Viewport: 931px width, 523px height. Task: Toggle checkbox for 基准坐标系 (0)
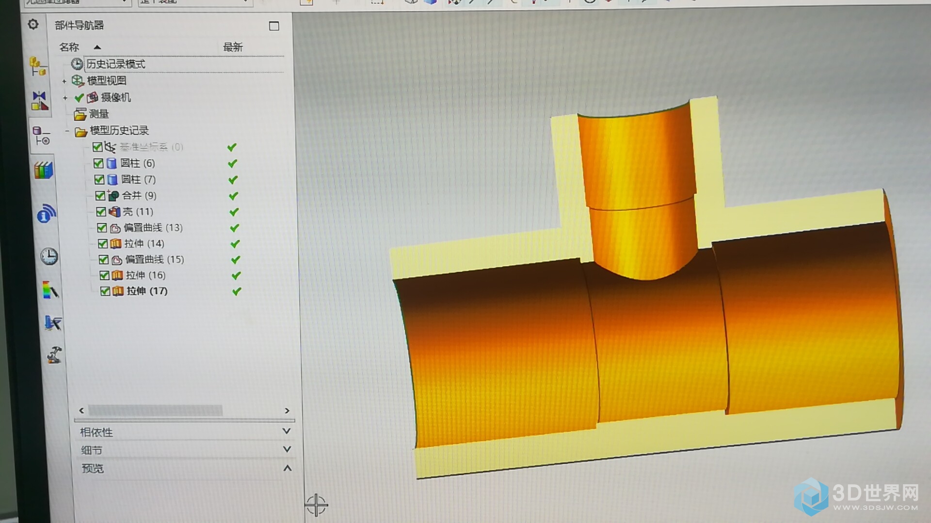tap(97, 147)
